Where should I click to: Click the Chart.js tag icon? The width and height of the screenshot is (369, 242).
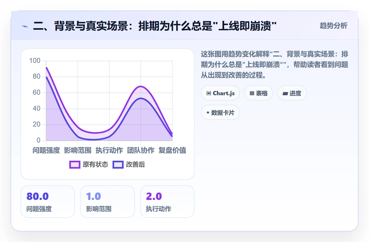(x=209, y=93)
